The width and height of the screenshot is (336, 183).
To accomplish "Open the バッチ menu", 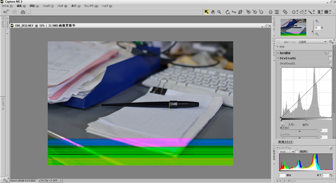I will [62, 6].
